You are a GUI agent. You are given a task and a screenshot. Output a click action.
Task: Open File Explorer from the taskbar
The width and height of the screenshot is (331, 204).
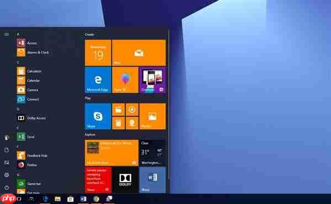pyautogui.click(x=57, y=199)
